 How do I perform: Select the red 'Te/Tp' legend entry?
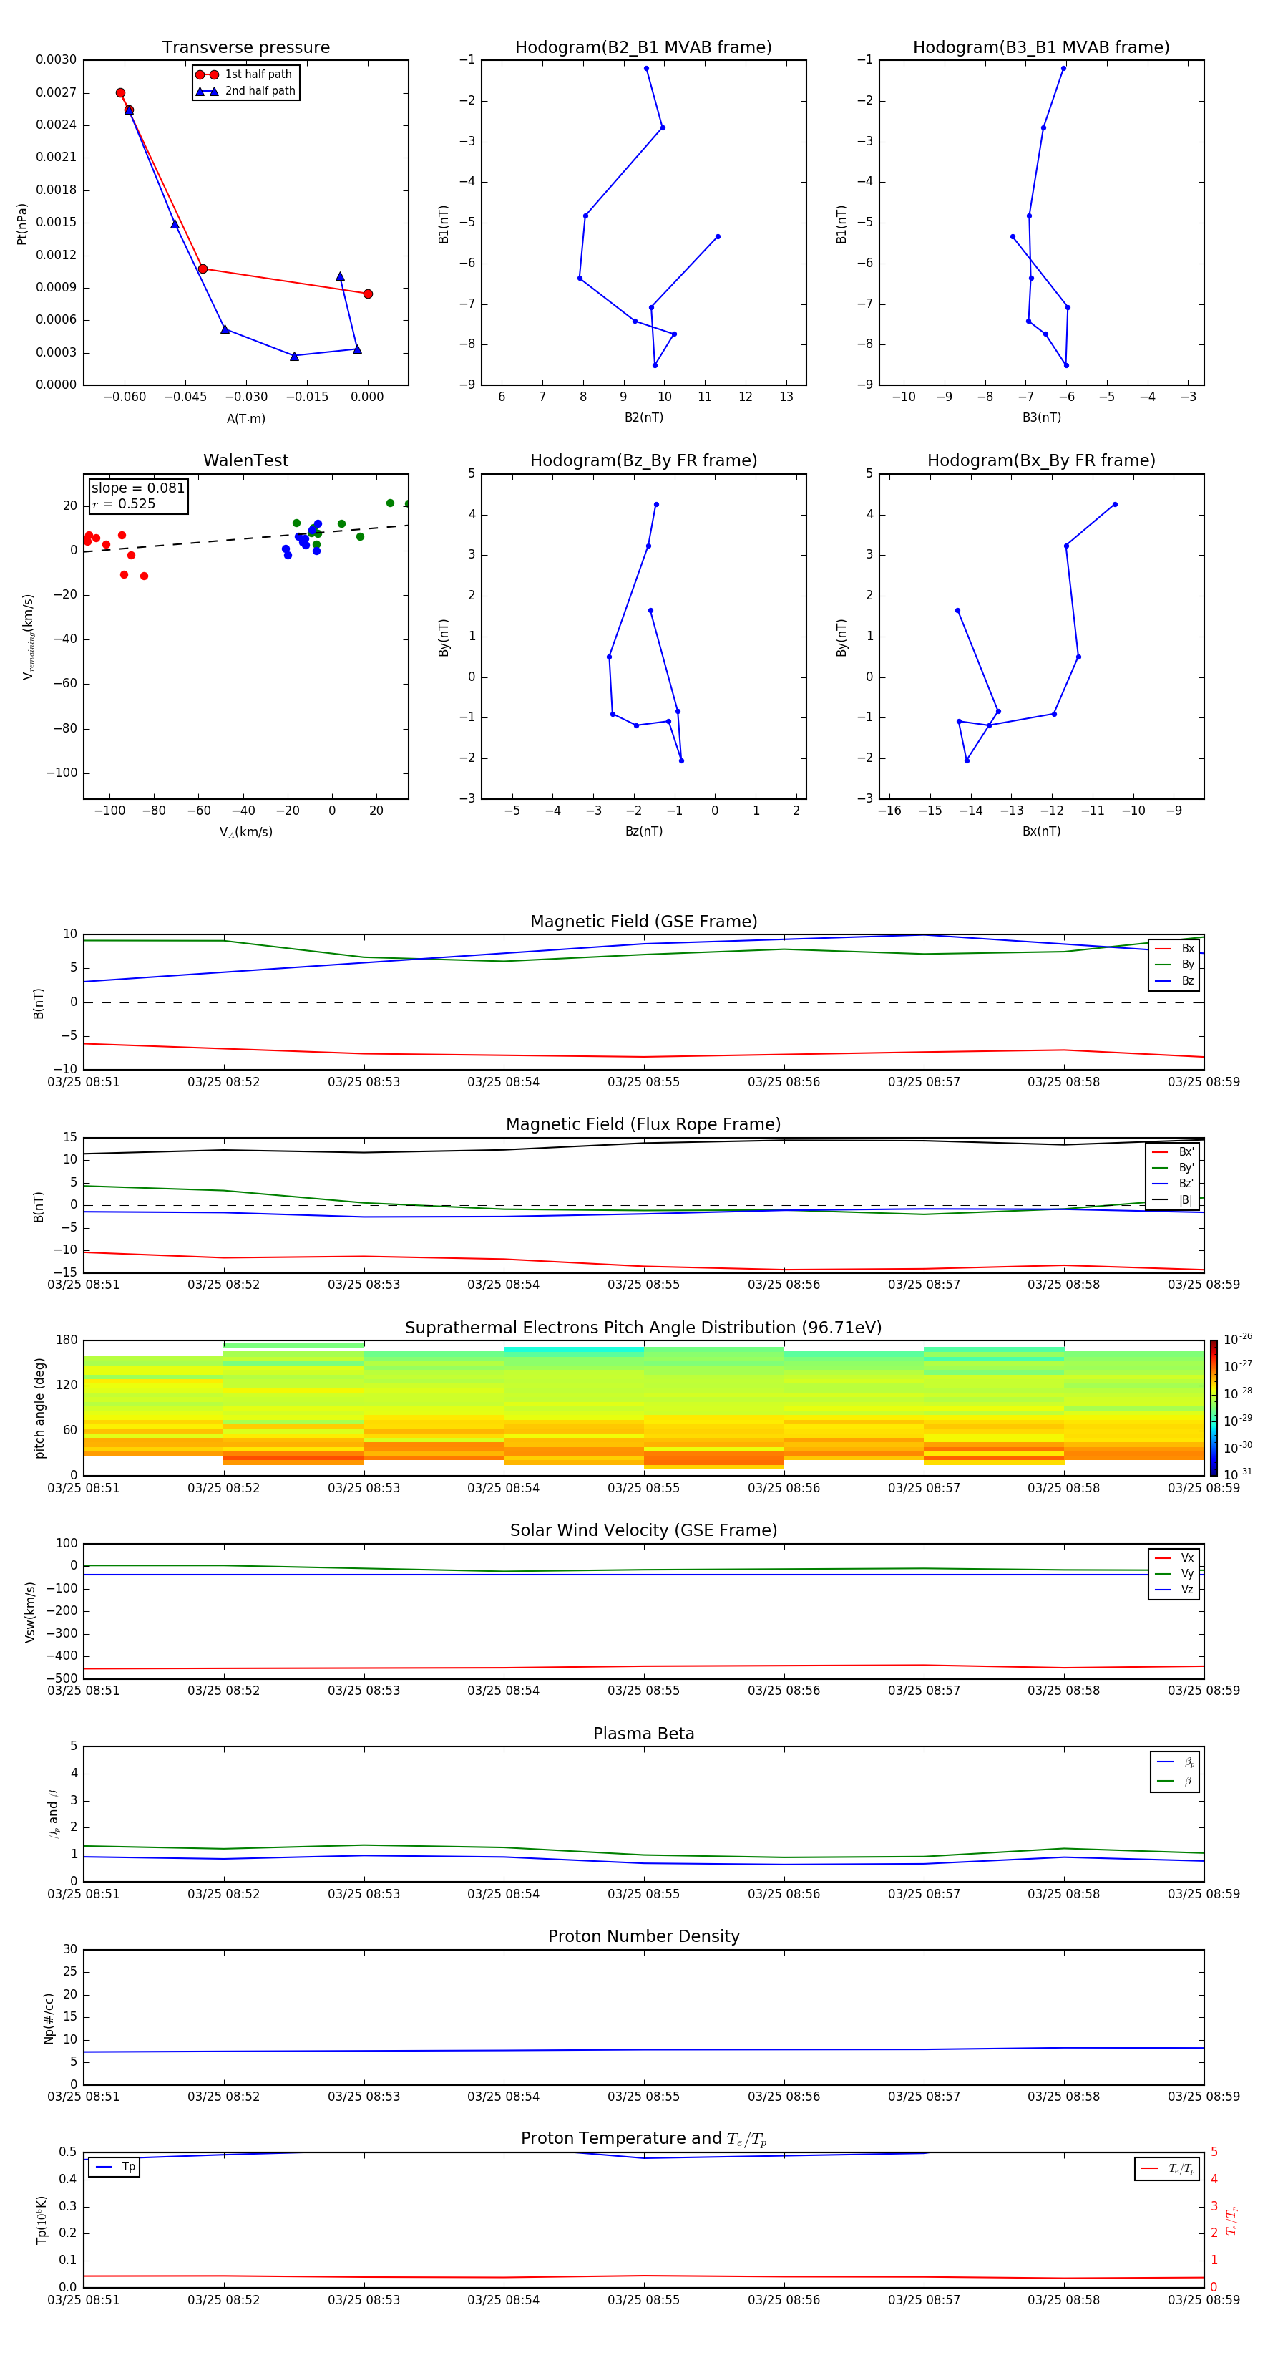pos(1168,2170)
